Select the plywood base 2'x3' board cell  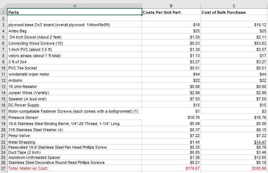[x=74, y=25]
